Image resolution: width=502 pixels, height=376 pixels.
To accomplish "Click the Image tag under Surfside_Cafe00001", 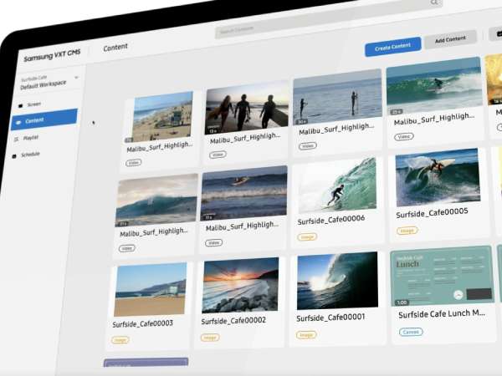I will pos(306,335).
